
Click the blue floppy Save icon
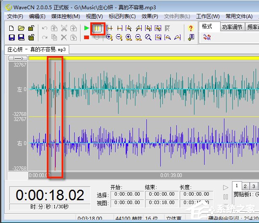[11, 38]
